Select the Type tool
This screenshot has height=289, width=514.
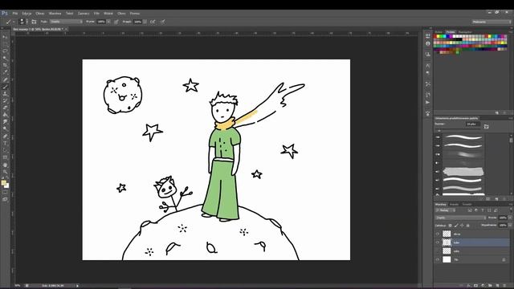click(5, 143)
